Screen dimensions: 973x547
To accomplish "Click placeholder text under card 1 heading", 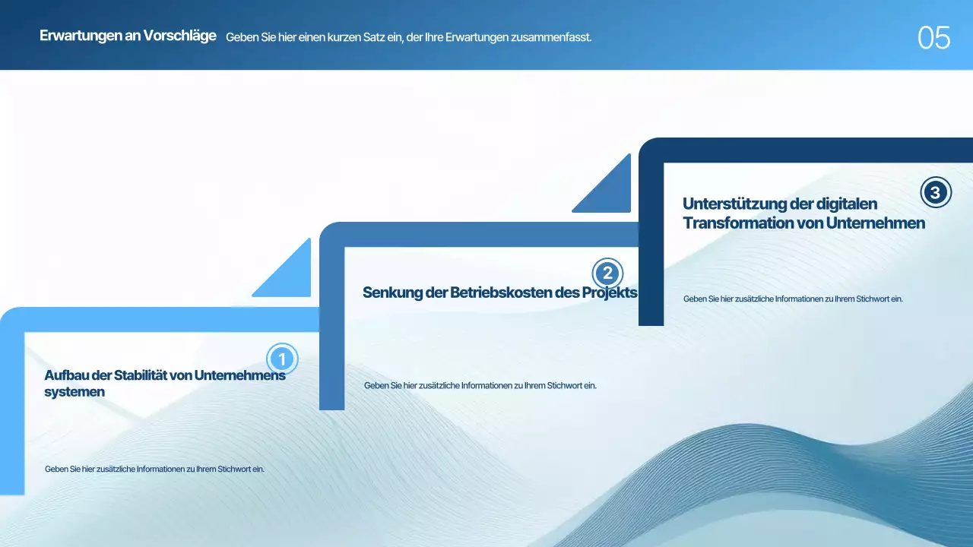I will [x=155, y=469].
